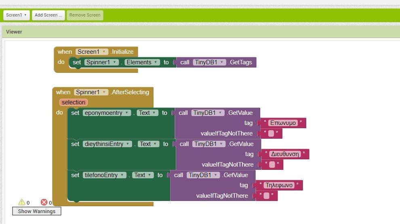
Task: Open Screen1 dropdown in Initialize block
Action: coord(92,52)
